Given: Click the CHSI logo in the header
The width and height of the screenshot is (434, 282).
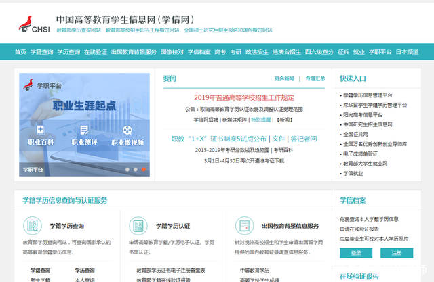Looking at the screenshot, I should [x=35, y=24].
